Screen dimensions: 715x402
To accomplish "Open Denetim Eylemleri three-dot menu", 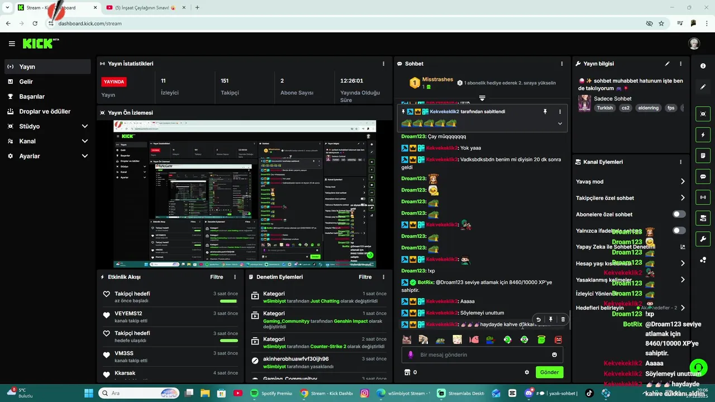I will (383, 277).
